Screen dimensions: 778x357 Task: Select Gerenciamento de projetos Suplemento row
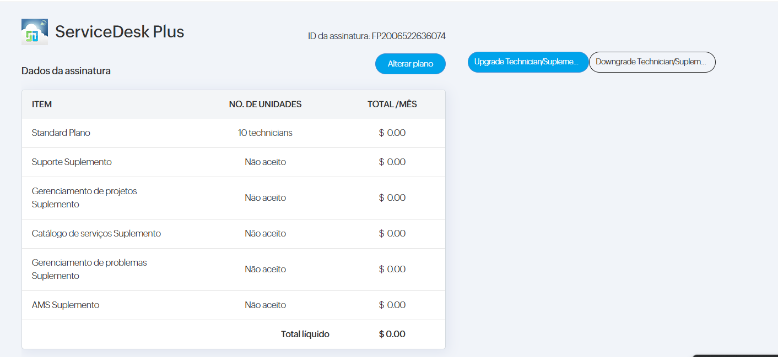click(84, 198)
